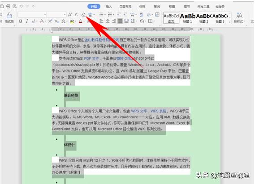Click the New Style (新样式) icon
The height and width of the screenshot is (184, 255).
point(239,17)
